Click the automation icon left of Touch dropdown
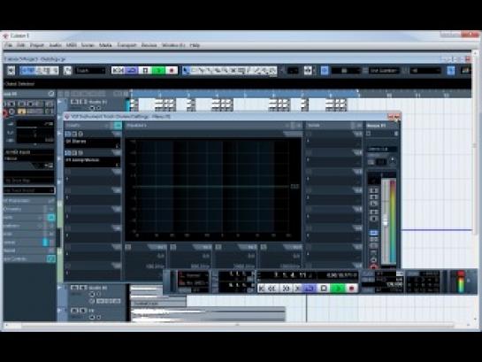 coord(67,71)
